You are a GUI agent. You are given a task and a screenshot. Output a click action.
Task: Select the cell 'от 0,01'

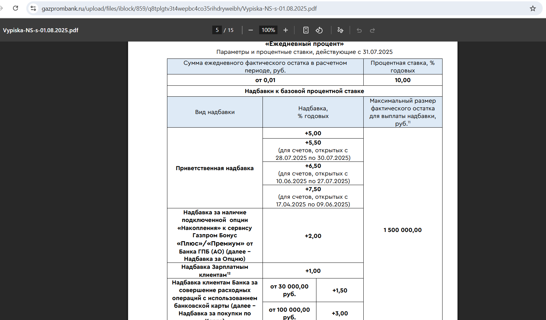point(265,80)
